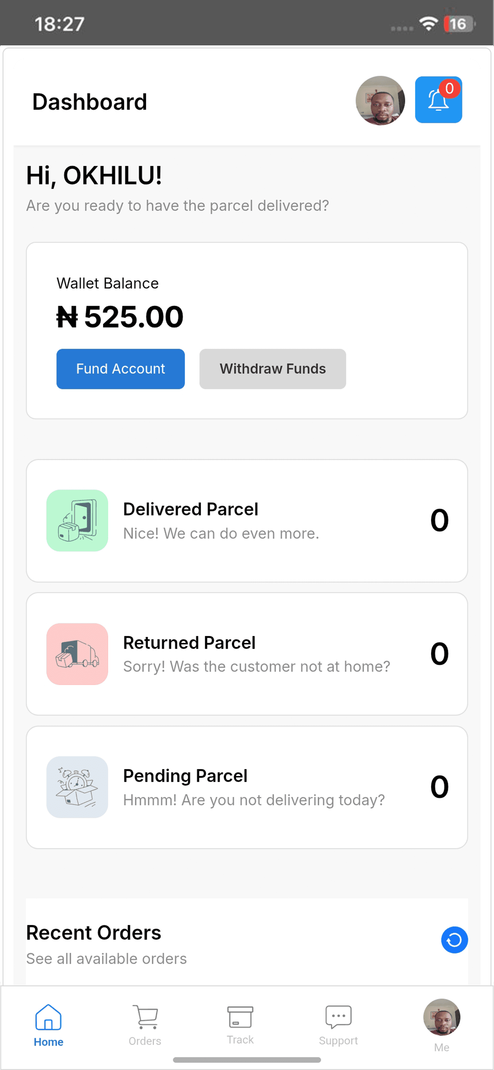The height and width of the screenshot is (1070, 494).
Task: Select the Returned Parcel title
Action: (x=189, y=642)
